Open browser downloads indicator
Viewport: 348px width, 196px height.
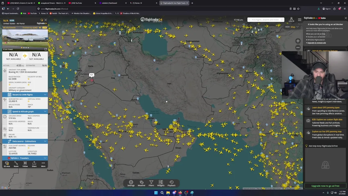[319, 9]
